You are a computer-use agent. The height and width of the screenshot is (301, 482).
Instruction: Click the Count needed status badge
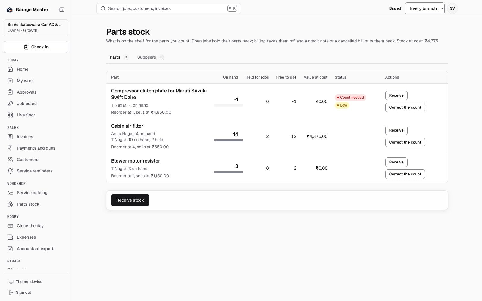coord(350,98)
